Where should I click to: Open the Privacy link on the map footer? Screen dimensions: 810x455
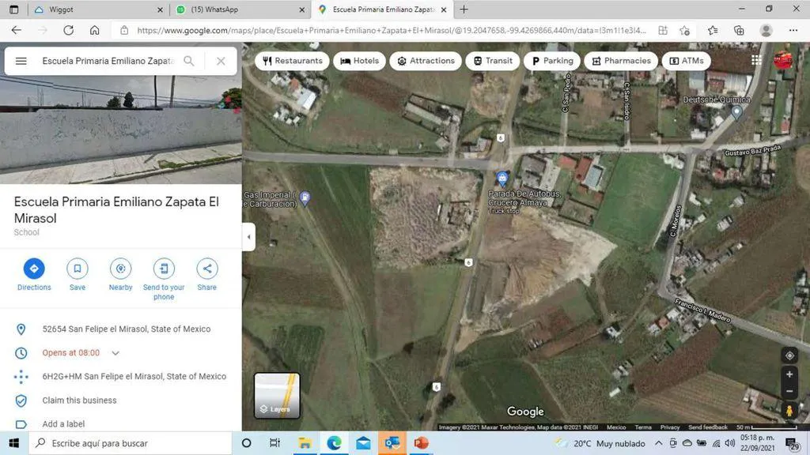(x=669, y=427)
